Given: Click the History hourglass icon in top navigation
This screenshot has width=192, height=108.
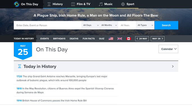Looking at the screenshot, I should [x=49, y=4].
